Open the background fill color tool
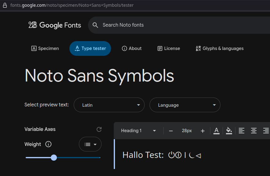This screenshot has width=270, height=176. (229, 131)
